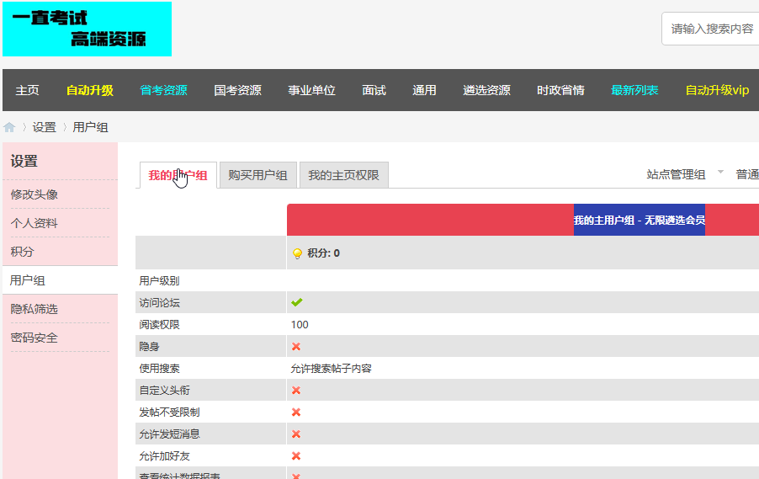Expand the 站点管理组 dropdown arrow
This screenshot has height=479, width=759.
point(720,172)
